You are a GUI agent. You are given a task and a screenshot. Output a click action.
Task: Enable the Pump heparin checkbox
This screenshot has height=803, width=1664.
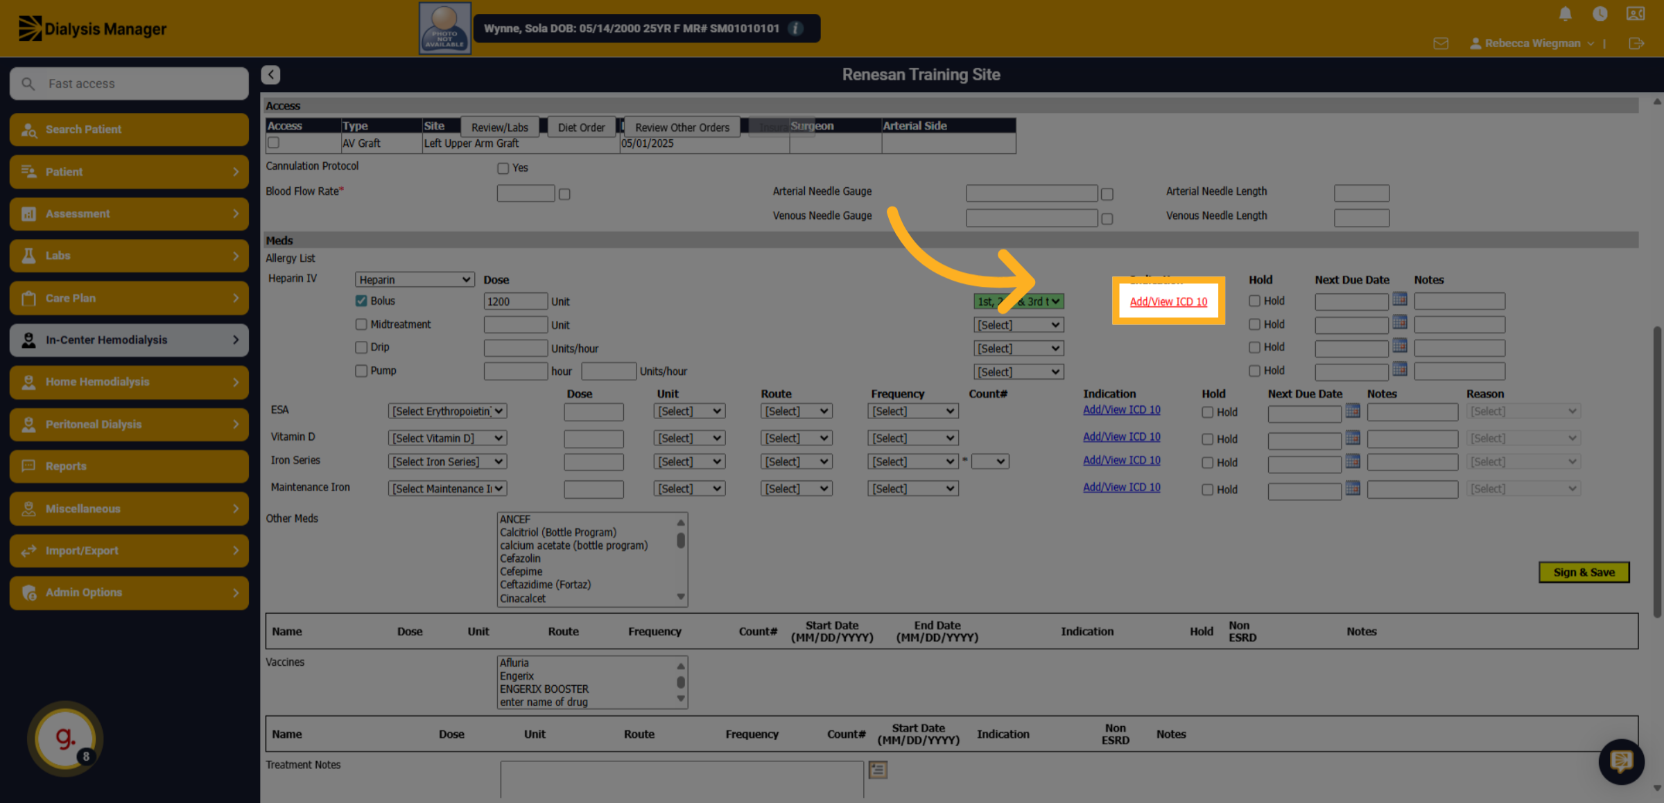click(361, 371)
